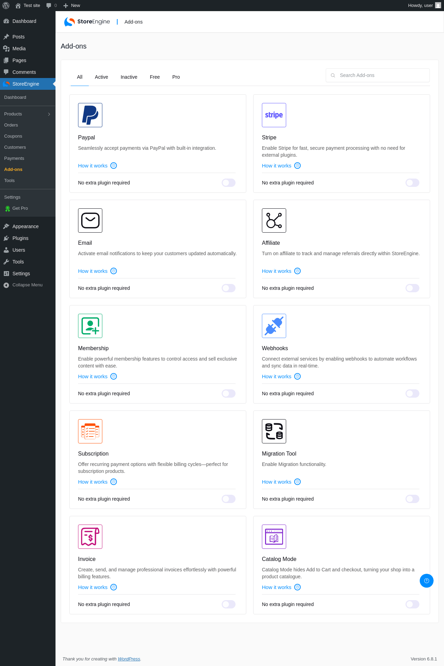444x666 pixels.
Task: Focus the Search Add-ons input field
Action: [378, 75]
